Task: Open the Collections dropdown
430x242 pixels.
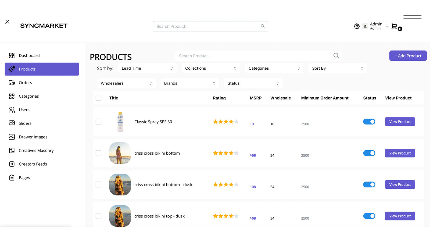Action: coord(211,68)
